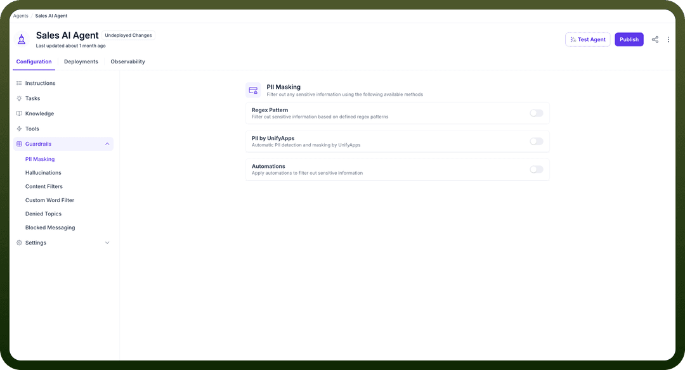Click the PII by UnifyApps card title
This screenshot has width=685, height=370.
(273, 138)
